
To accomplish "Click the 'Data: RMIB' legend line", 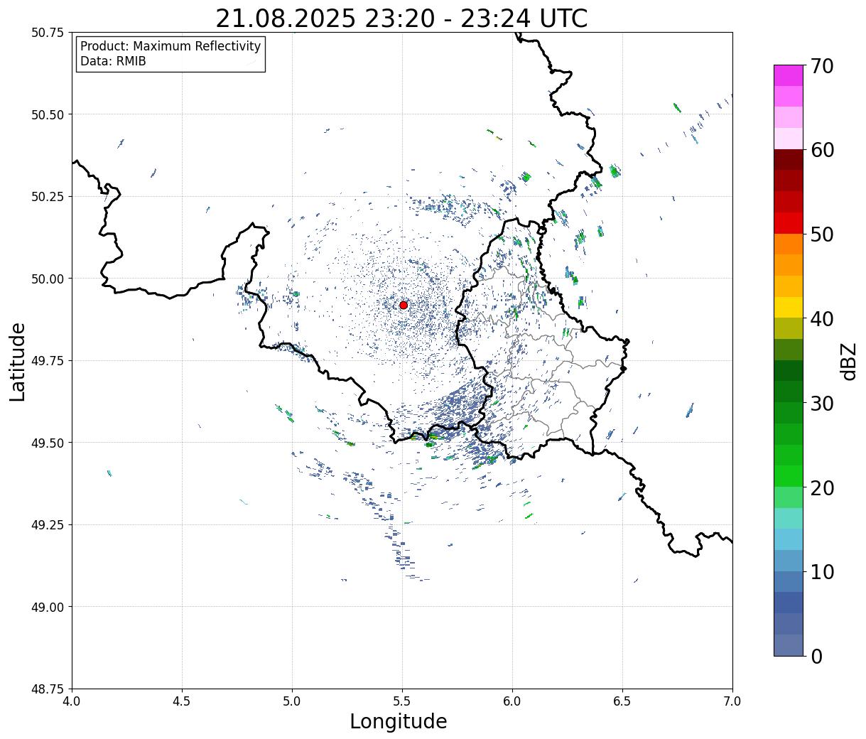I will (113, 61).
